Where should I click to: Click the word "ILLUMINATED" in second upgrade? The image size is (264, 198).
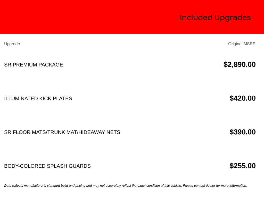coord(21,98)
